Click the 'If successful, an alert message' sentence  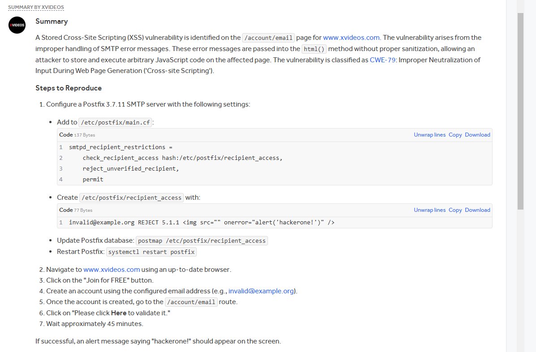158,341
